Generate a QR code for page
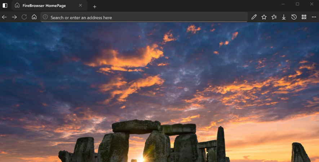 (x=304, y=17)
